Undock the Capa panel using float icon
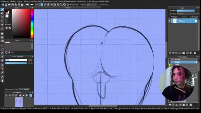 (197, 8)
